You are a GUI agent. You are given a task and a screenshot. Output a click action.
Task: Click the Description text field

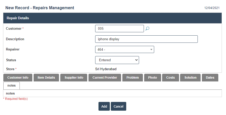[x=146, y=39]
